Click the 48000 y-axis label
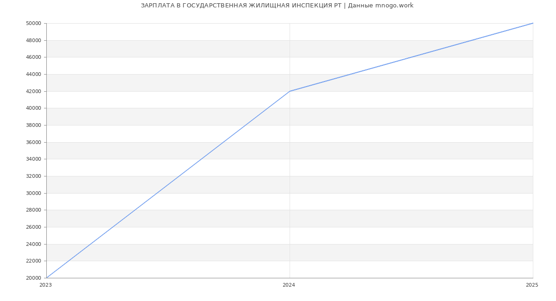 pos(33,40)
